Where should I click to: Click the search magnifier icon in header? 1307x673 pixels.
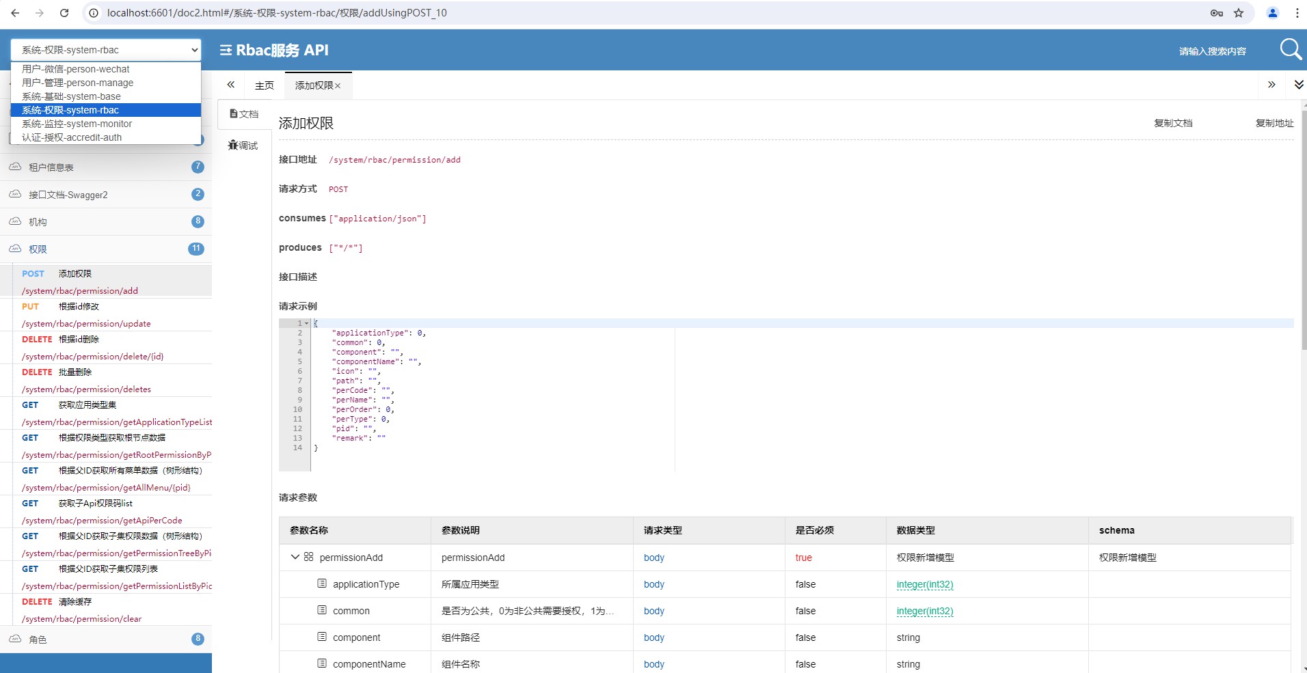coord(1291,49)
